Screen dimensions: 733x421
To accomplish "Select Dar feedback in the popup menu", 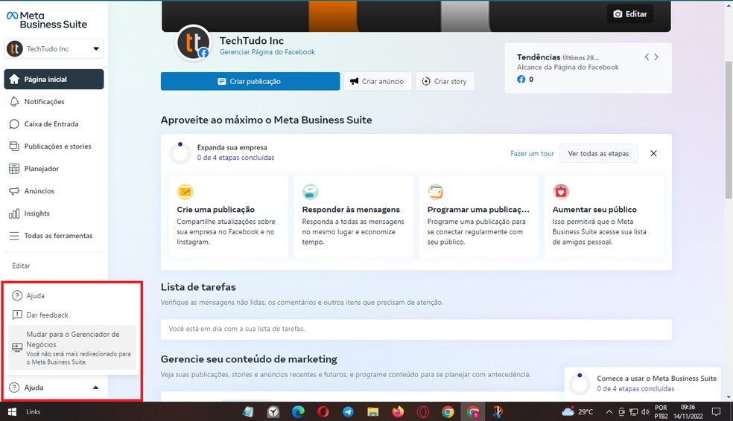I will 72,315.
